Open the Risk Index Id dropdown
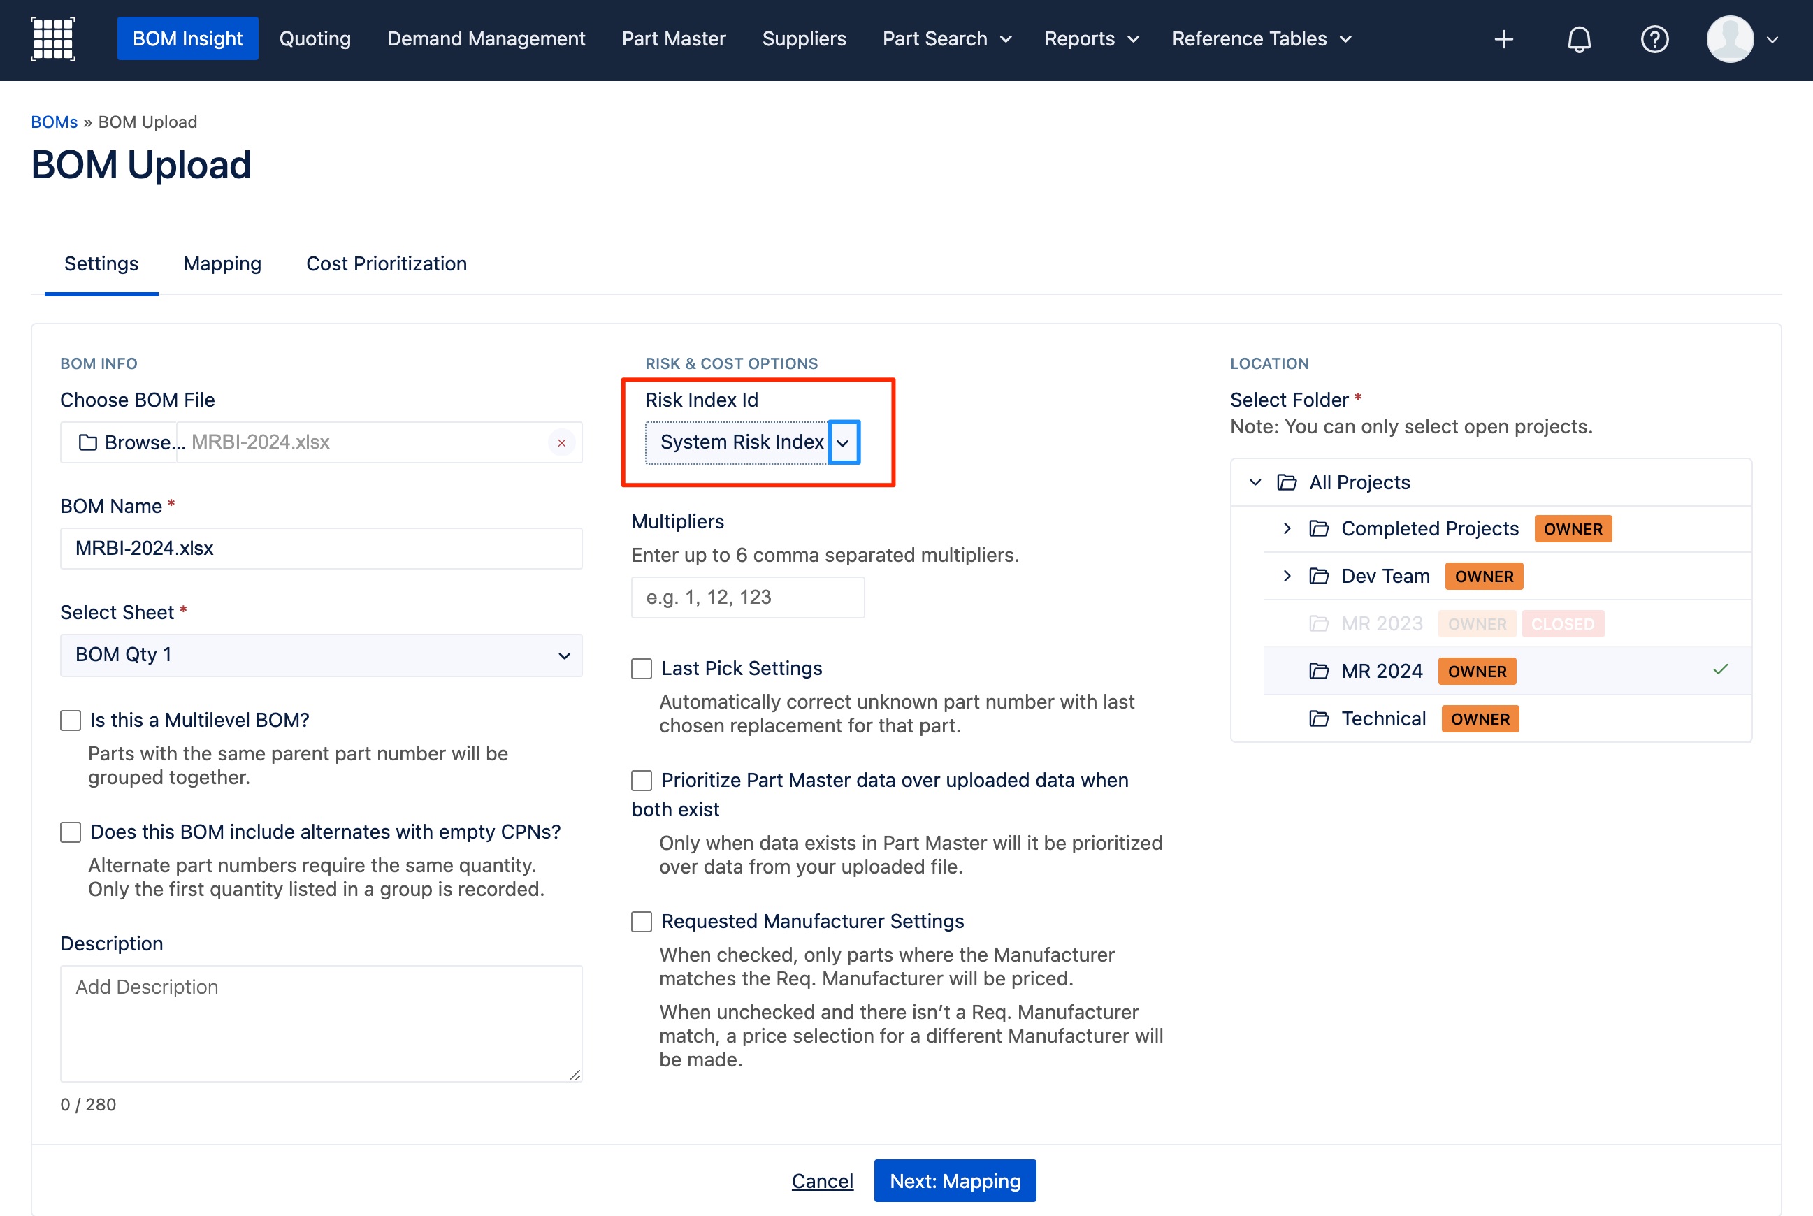1813x1216 pixels. (751, 442)
